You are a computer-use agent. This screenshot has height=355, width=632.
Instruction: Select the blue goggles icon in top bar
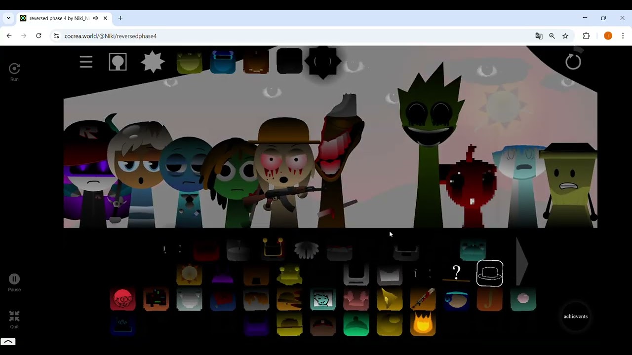pos(223,62)
